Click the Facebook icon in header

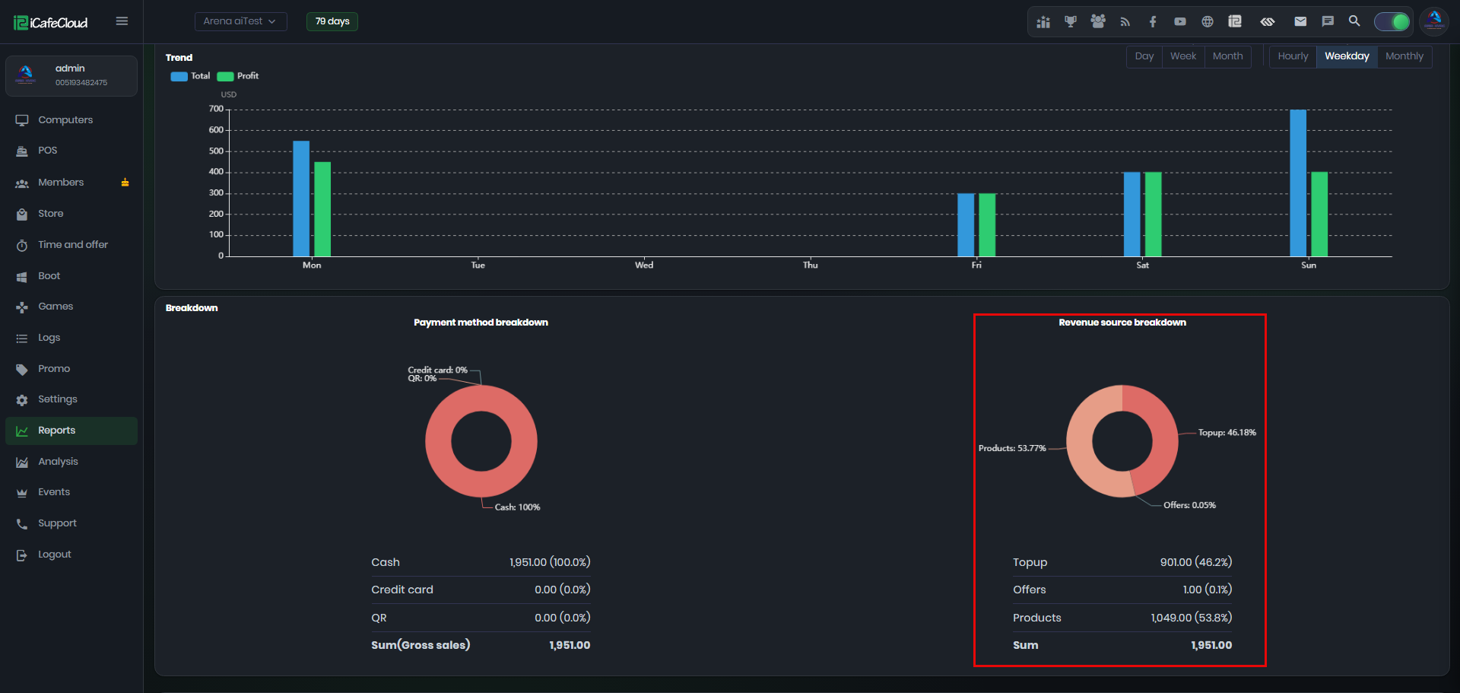coord(1153,21)
